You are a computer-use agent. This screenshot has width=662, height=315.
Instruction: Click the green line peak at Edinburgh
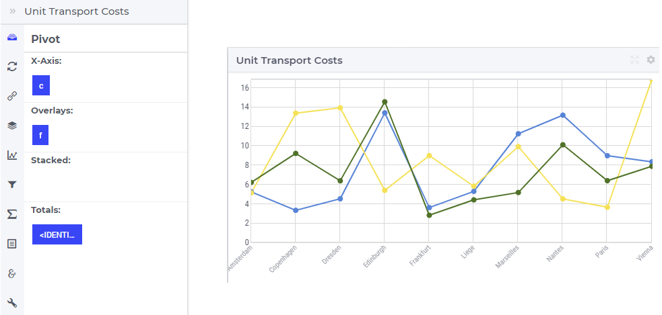coord(385,102)
